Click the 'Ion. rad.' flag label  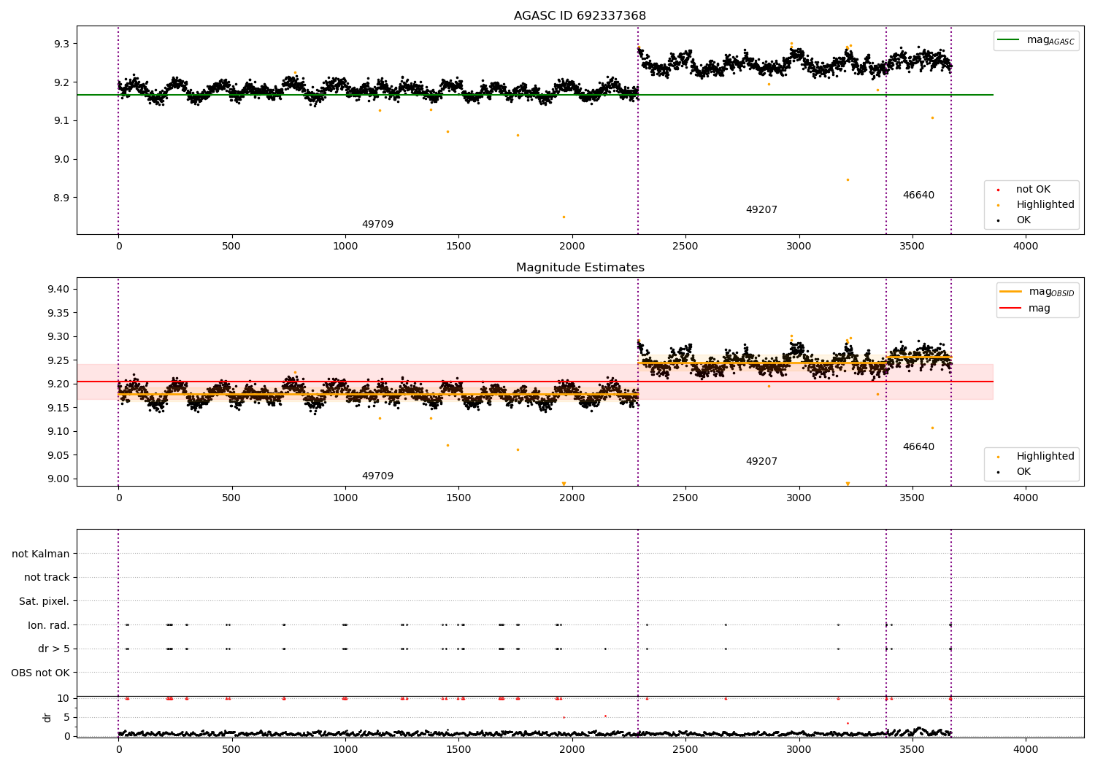[49, 625]
